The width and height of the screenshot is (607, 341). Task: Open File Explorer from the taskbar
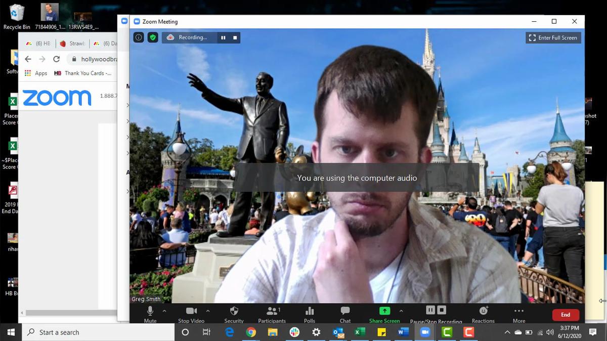tap(273, 332)
